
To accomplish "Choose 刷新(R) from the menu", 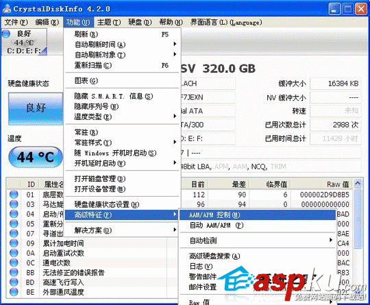I will click(122, 34).
